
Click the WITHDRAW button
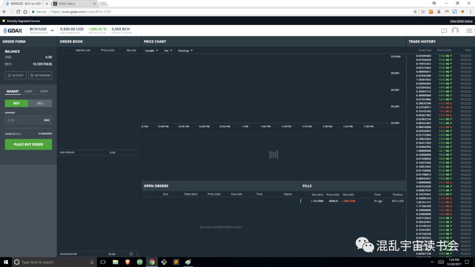click(x=40, y=75)
